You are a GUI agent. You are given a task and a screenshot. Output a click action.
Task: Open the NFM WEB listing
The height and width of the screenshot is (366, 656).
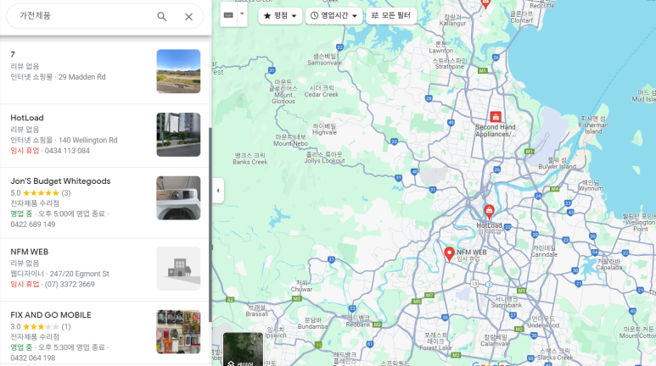tap(104, 269)
